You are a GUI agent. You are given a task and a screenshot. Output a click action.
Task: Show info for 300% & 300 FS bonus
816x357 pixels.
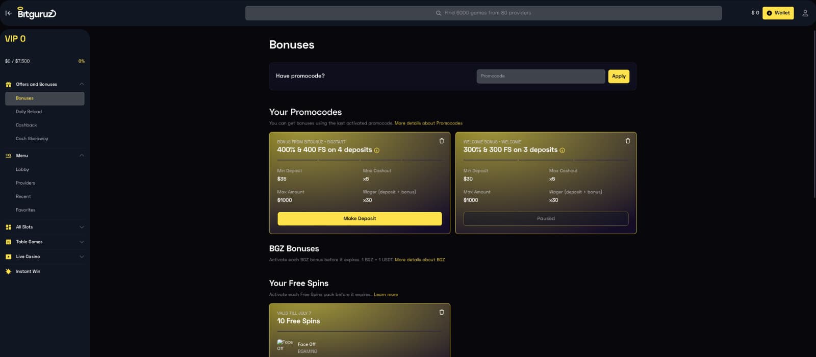(x=563, y=150)
